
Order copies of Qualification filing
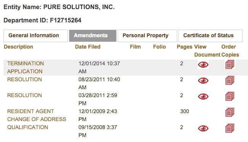click(230, 128)
